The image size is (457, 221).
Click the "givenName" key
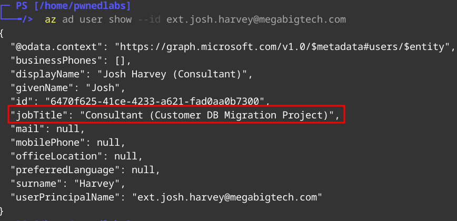tap(40, 88)
